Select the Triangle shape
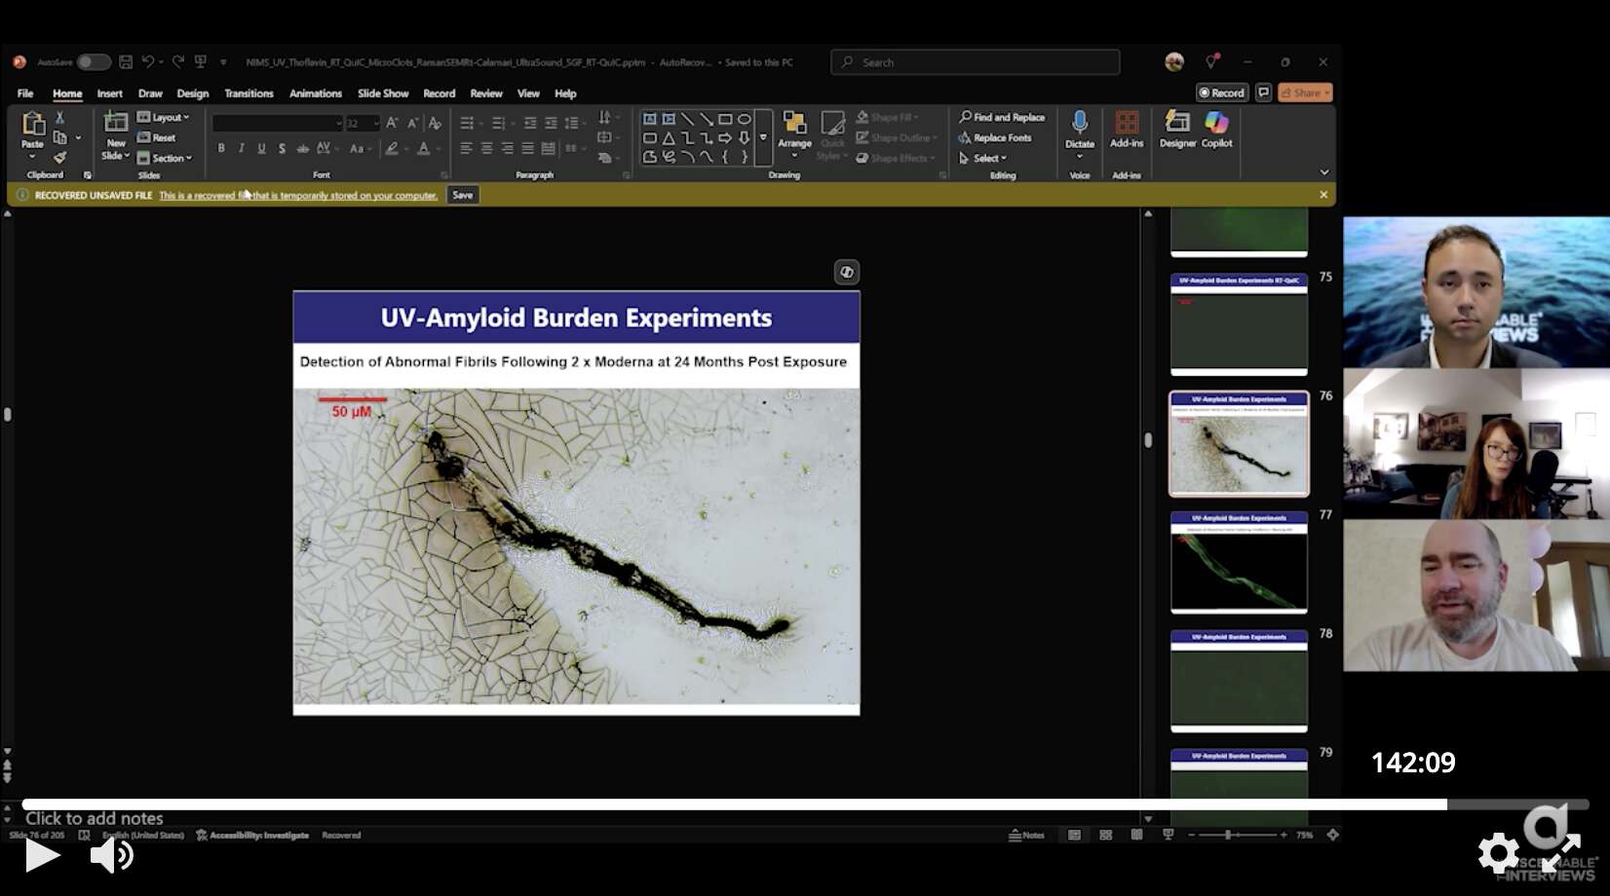Viewport: 1610px width, 896px height. tap(669, 137)
